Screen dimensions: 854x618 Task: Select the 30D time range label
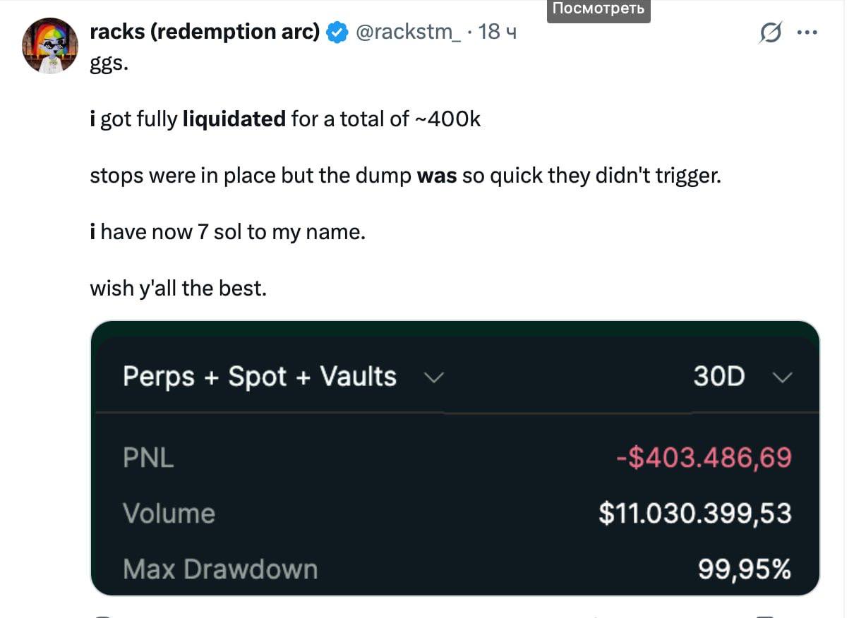718,377
